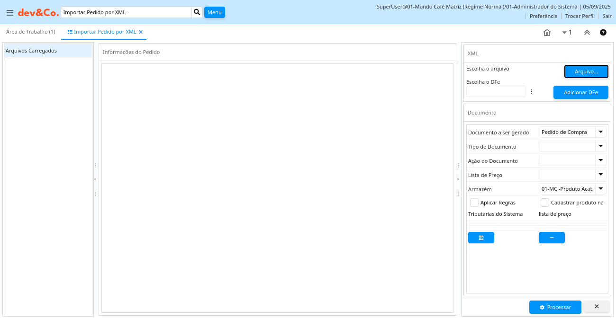Click the blue Menu button
The image size is (616, 319).
pos(214,12)
